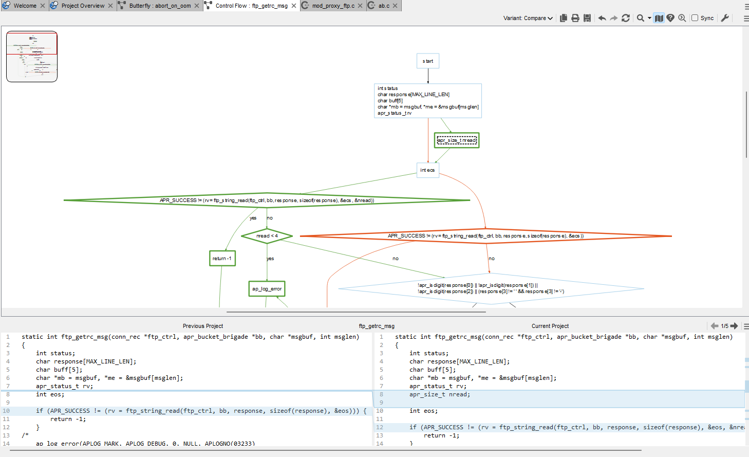Image resolution: width=749 pixels, height=457 pixels.
Task: Click the Current Project header label
Action: point(550,326)
